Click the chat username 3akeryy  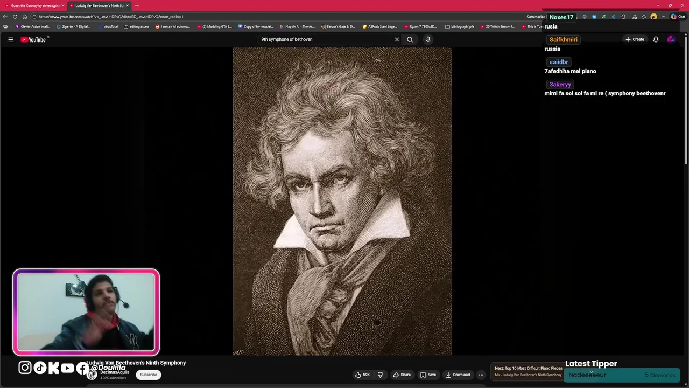point(560,84)
